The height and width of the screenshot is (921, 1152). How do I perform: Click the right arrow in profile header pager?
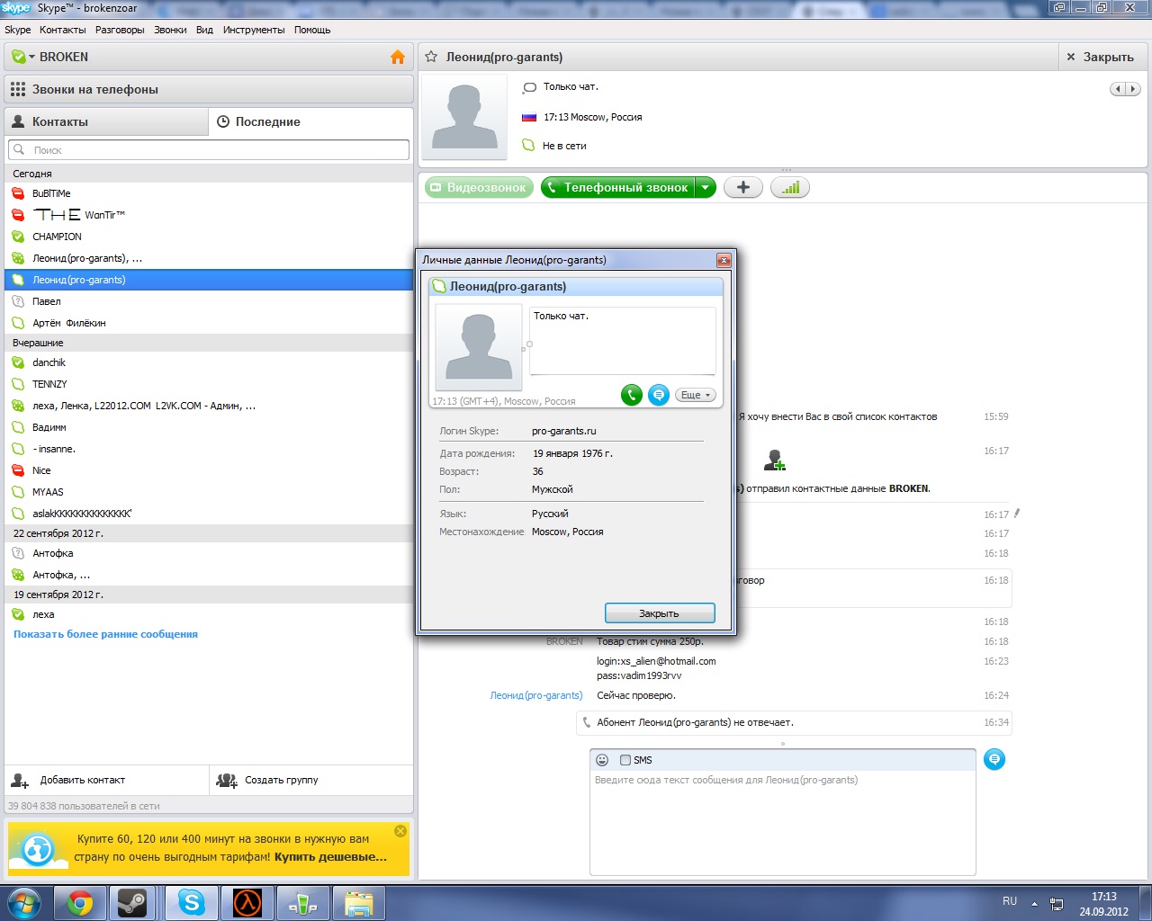(1133, 88)
